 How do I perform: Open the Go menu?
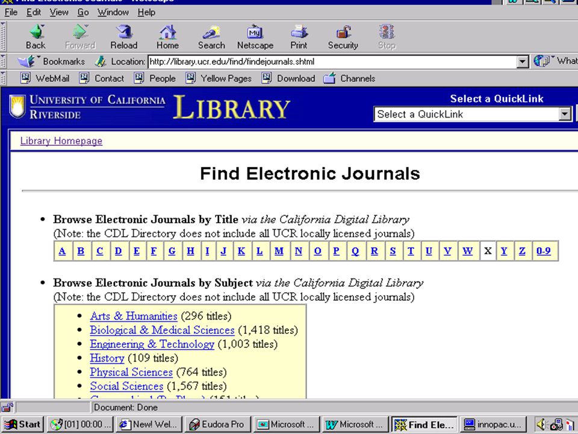tap(83, 13)
